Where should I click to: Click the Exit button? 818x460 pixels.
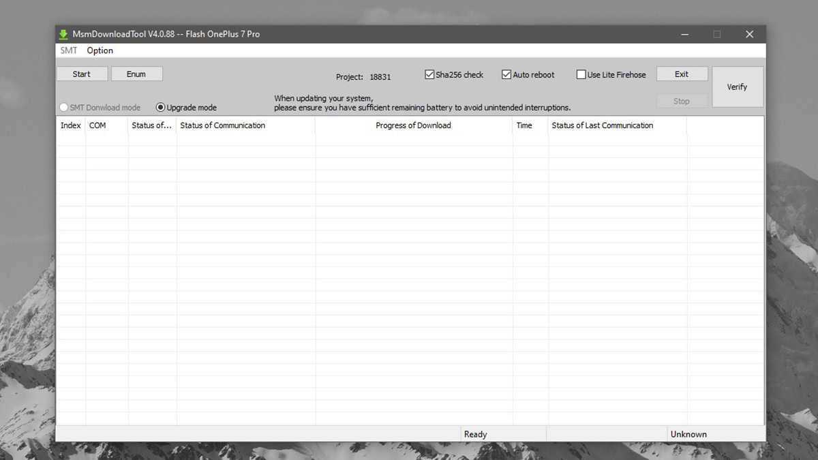tap(682, 74)
